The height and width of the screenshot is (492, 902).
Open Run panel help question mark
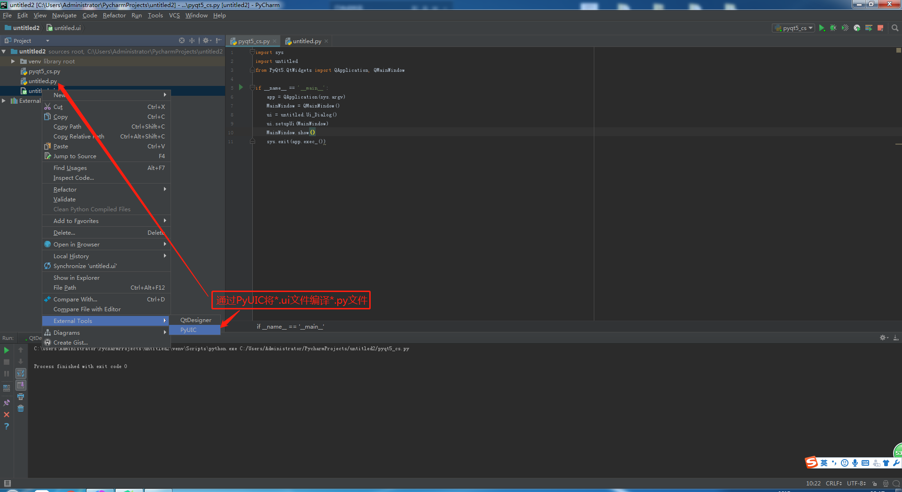pyautogui.click(x=7, y=426)
